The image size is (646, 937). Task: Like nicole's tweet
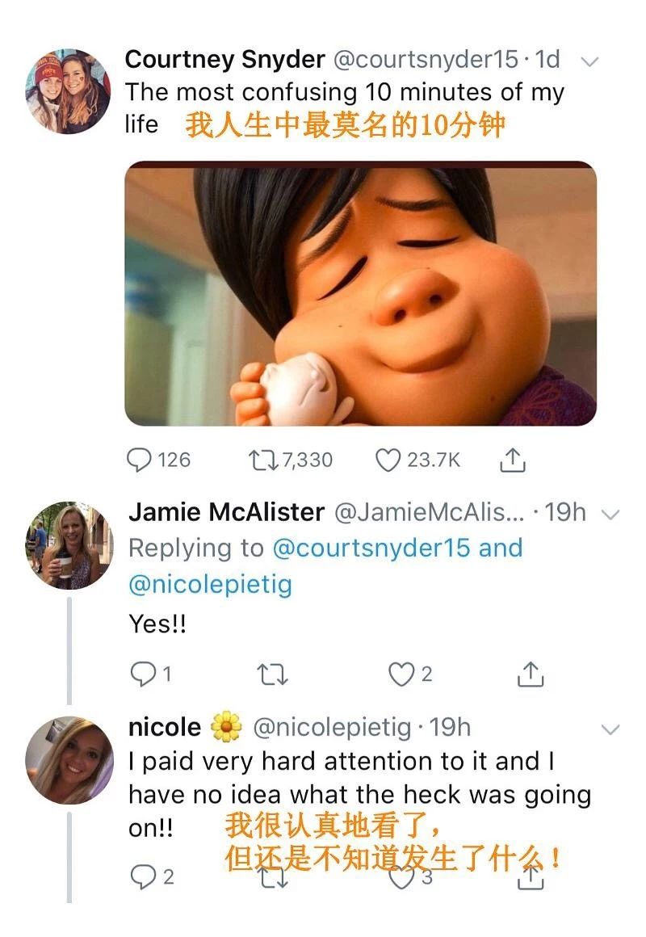(x=401, y=876)
